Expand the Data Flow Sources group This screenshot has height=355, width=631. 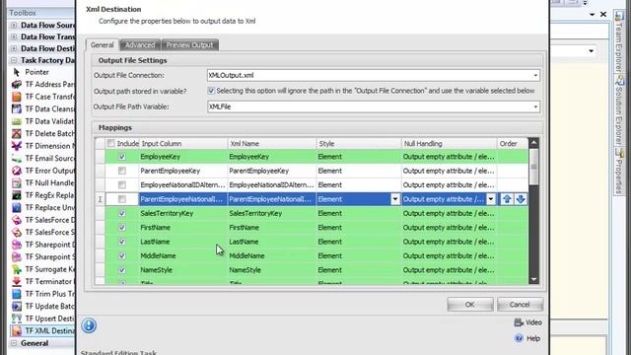(14, 25)
